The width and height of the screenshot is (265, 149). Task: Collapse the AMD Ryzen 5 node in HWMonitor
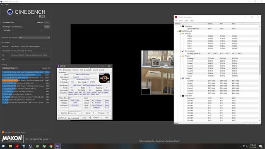point(178,31)
